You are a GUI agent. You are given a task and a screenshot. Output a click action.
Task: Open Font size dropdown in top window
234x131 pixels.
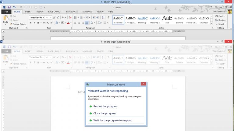(51, 18)
